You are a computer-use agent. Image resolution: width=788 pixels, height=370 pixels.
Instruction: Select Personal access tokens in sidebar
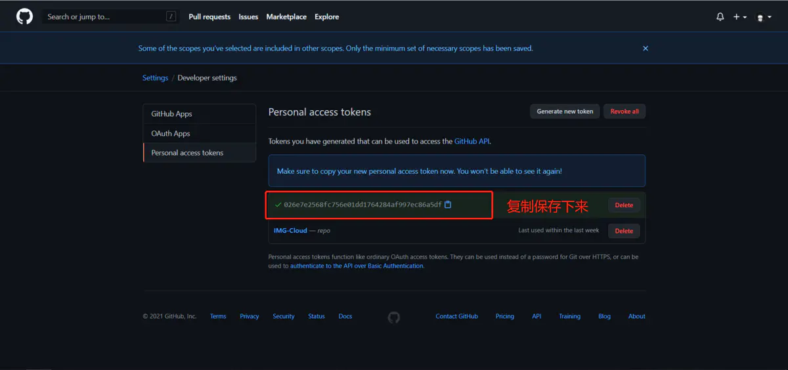(199, 153)
